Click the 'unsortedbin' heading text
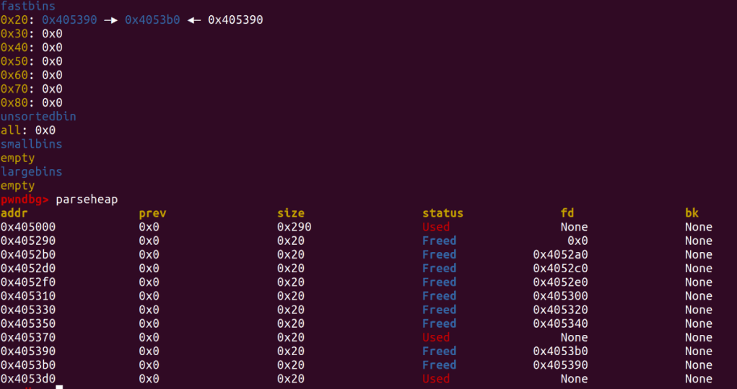737x389 pixels. click(38, 117)
